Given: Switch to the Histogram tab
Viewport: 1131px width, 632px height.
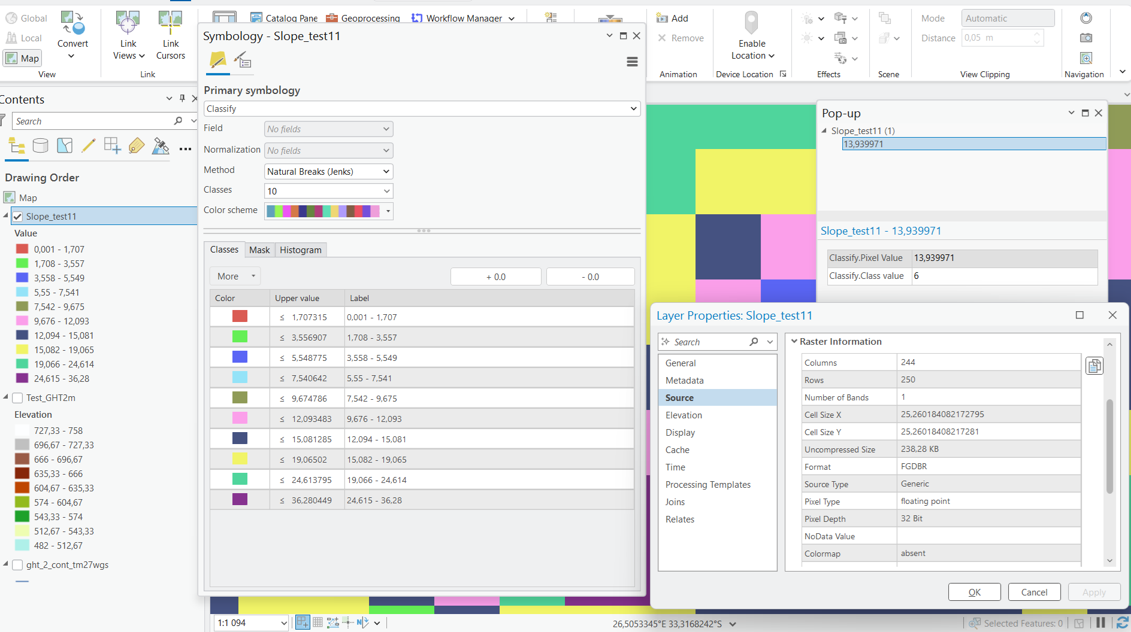Looking at the screenshot, I should [300, 250].
